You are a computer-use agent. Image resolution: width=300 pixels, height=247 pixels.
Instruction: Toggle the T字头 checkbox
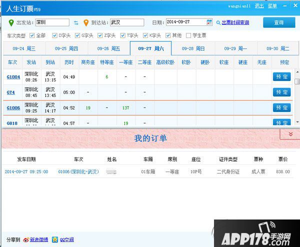point(122,35)
